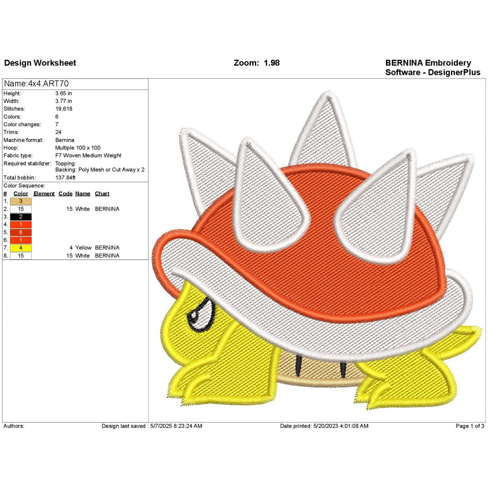
Task: Click the "BERNINA" chart entry in row 7
Action: click(107, 248)
